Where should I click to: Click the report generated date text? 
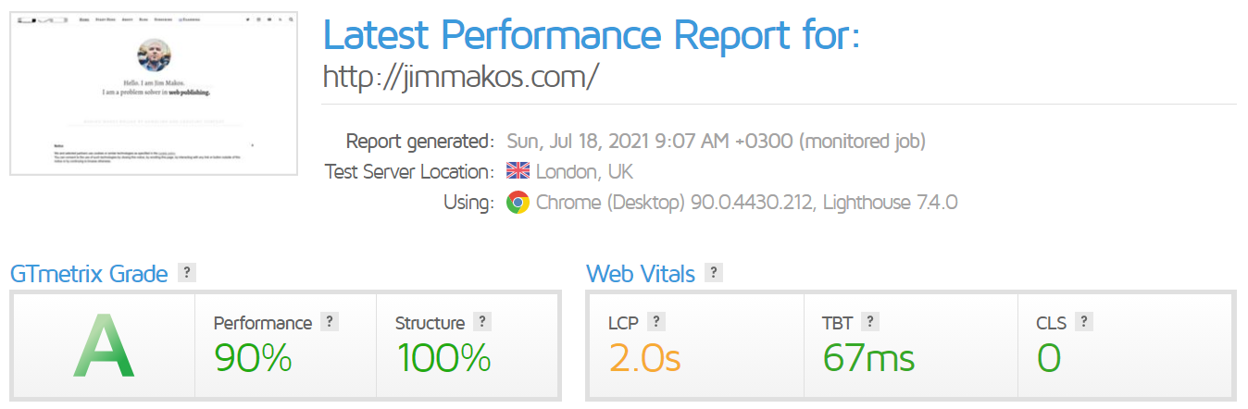tap(716, 142)
